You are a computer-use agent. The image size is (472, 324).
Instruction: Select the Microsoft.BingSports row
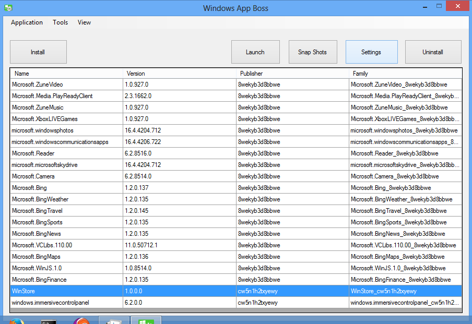tap(236, 222)
